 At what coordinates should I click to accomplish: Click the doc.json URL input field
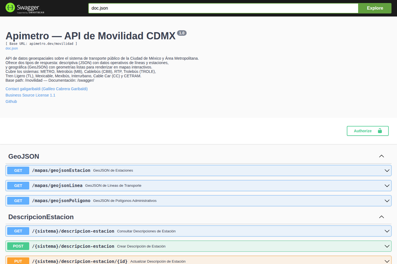click(223, 8)
